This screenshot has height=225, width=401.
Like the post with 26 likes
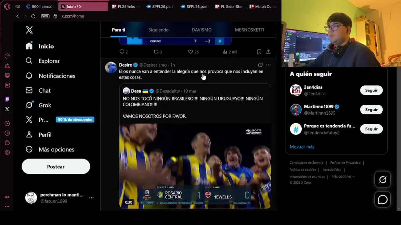tap(193, 52)
